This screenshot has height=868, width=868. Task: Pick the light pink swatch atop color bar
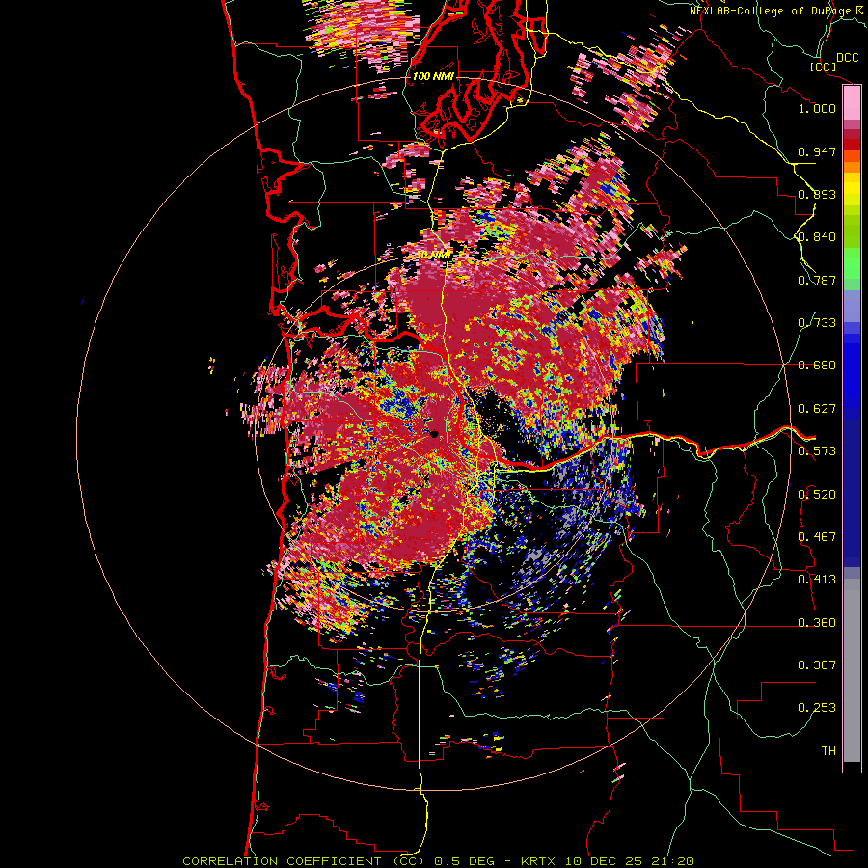[x=852, y=103]
